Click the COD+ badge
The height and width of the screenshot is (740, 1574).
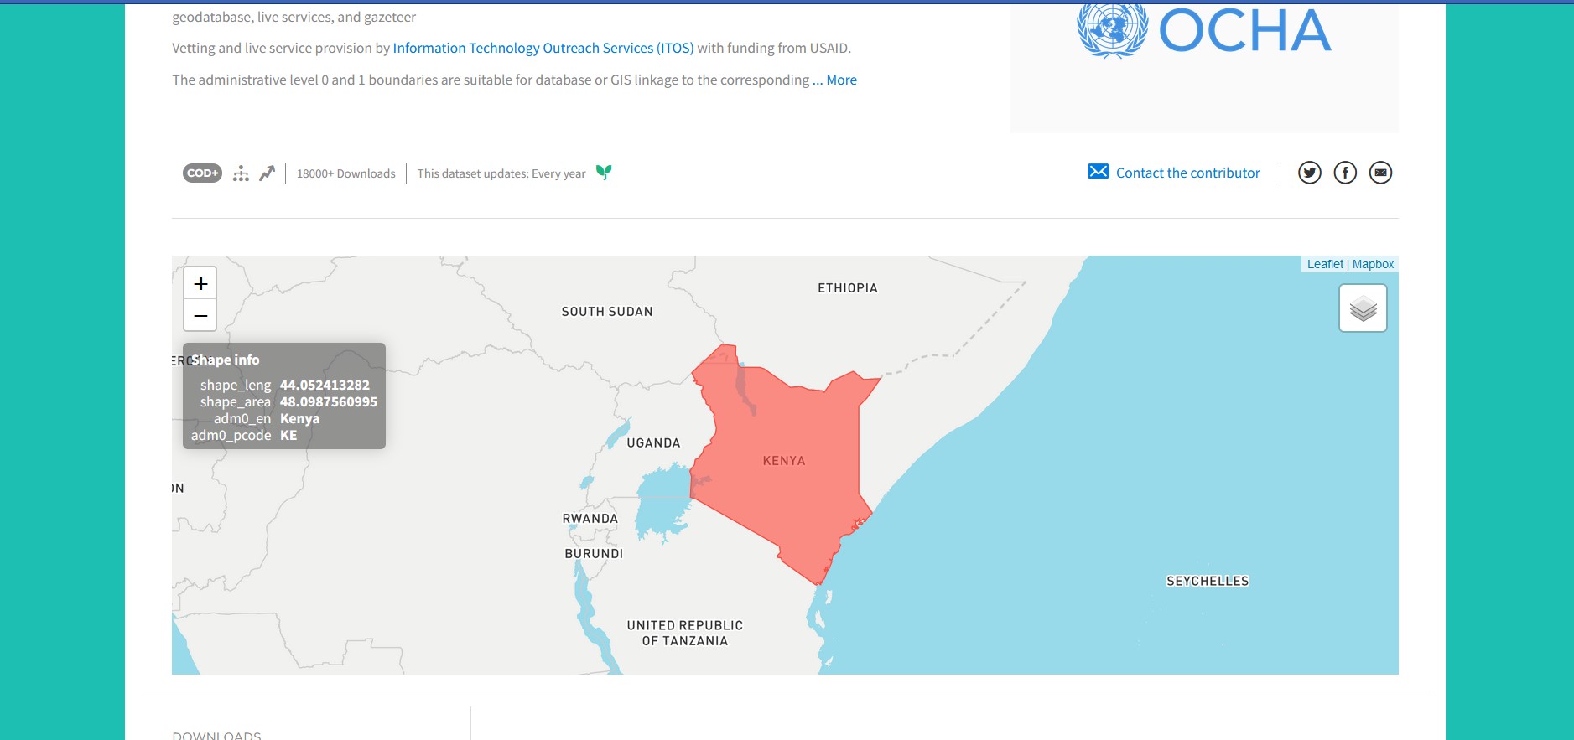[x=202, y=173]
